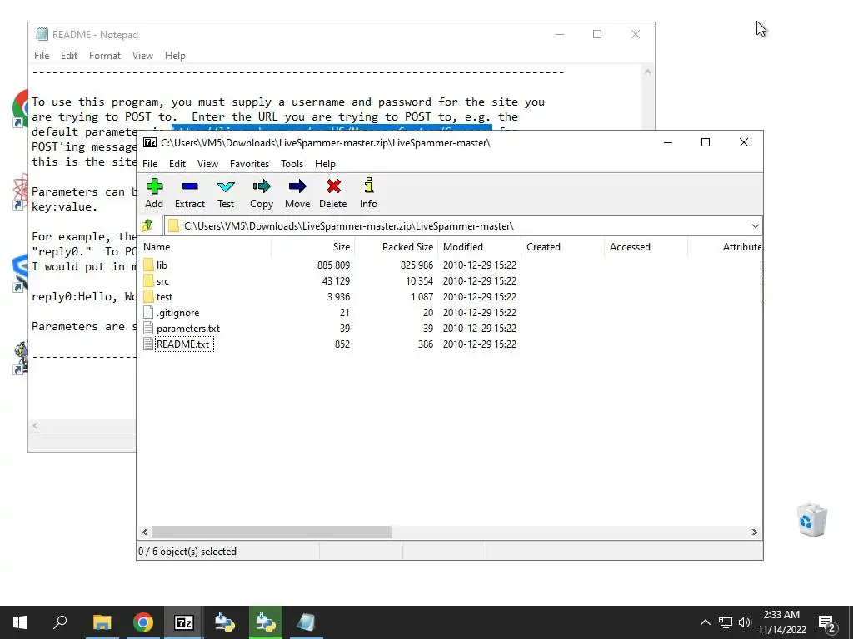Select the src folder icon
This screenshot has height=639, width=853.
click(148, 281)
